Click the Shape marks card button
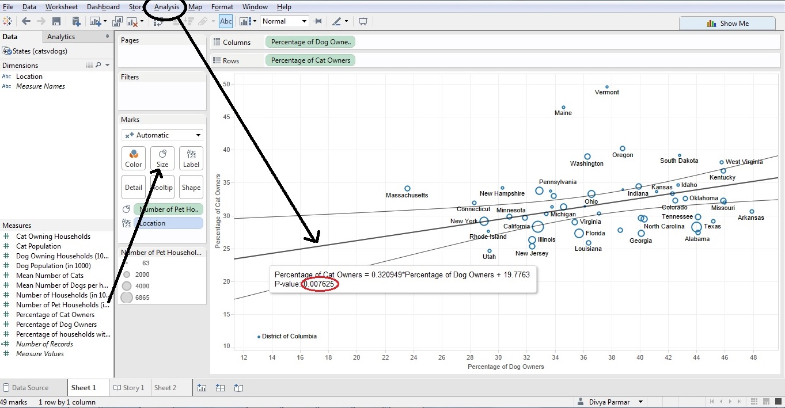This screenshot has height=408, width=785. click(x=191, y=187)
